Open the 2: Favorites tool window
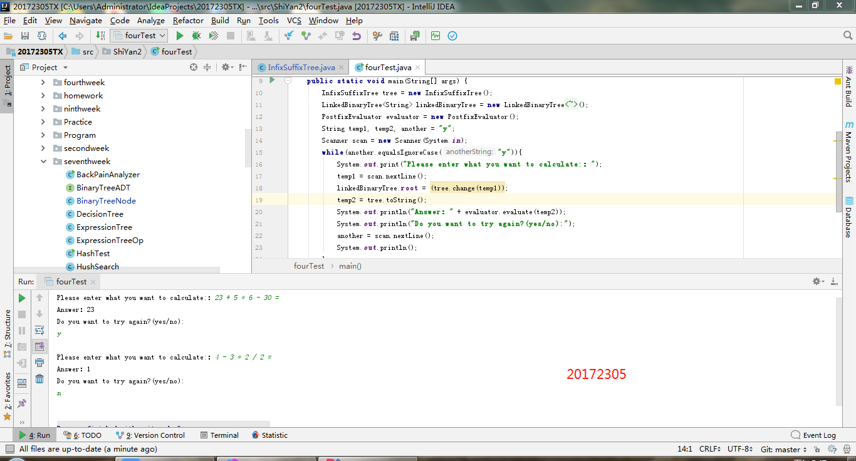The image size is (856, 461). coord(8,396)
